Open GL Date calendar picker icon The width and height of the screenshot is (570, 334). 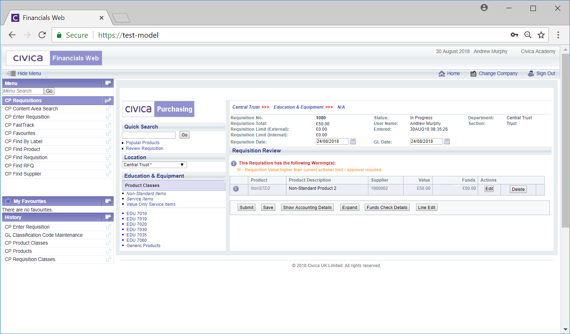click(x=447, y=141)
